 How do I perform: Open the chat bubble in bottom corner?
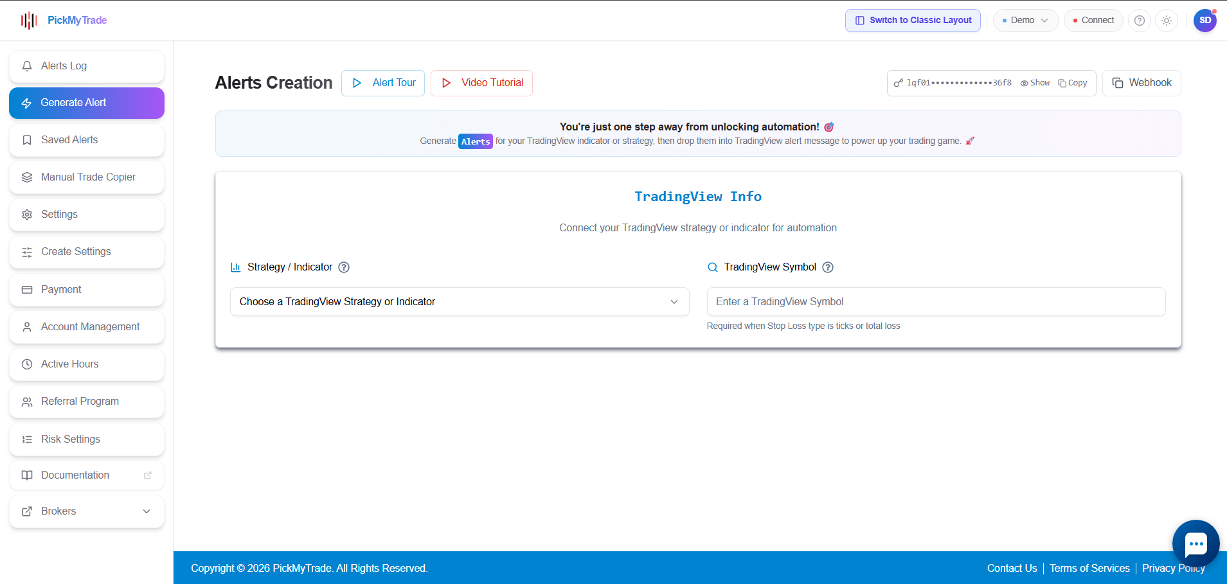click(x=1196, y=544)
